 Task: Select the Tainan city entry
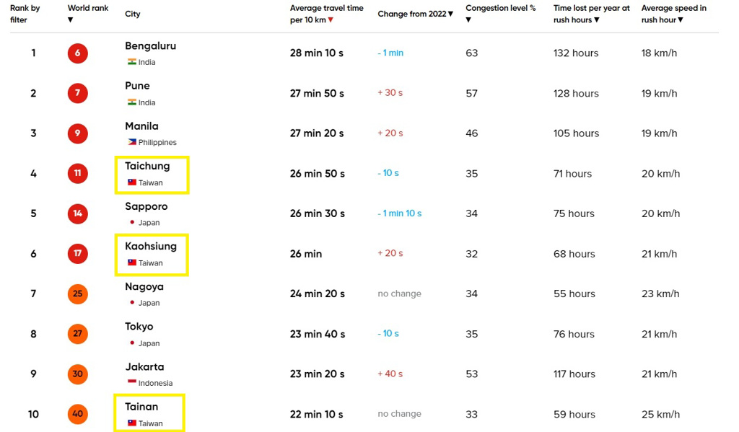[x=141, y=407]
